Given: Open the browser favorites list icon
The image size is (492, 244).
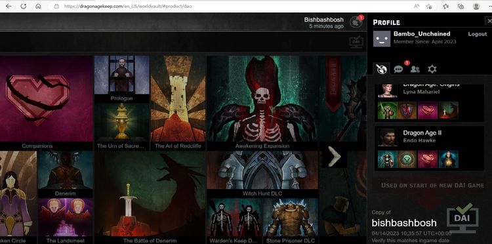Looking at the screenshot, I should tap(446, 7).
